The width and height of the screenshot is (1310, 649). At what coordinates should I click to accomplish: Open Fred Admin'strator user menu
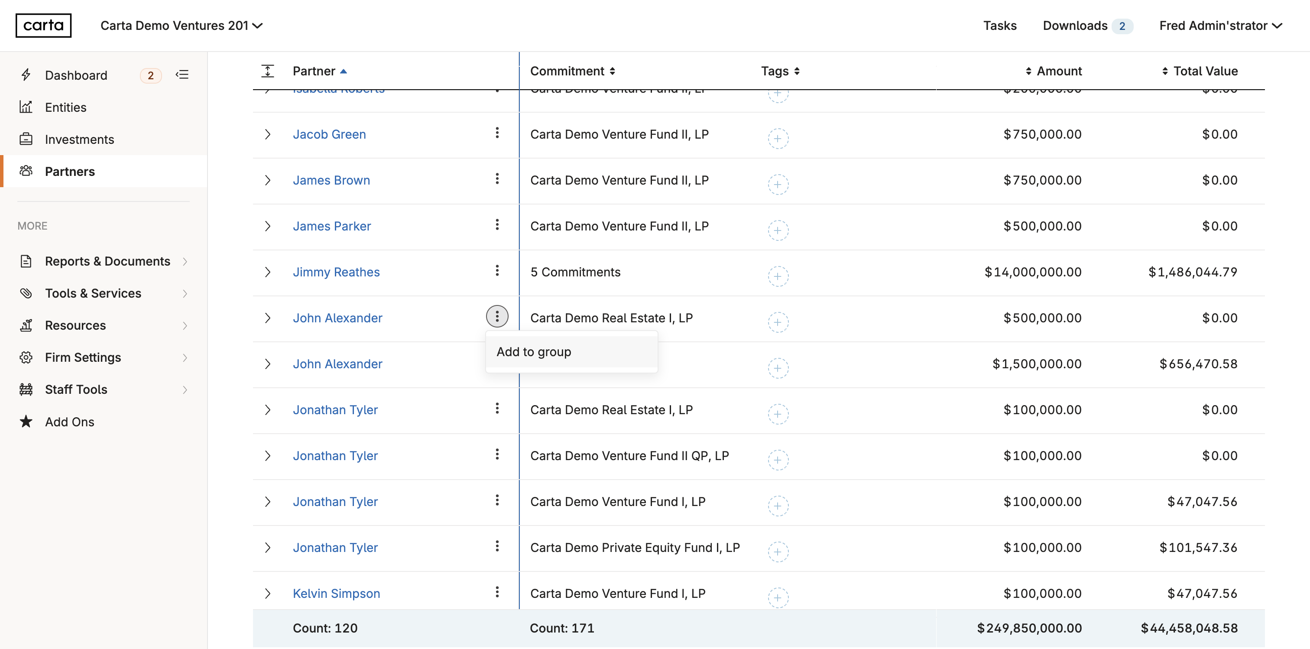pyautogui.click(x=1220, y=26)
